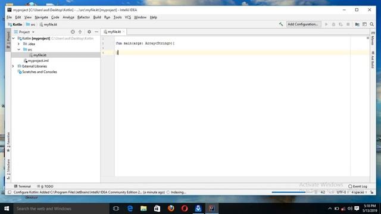Open the Navigate menu
This screenshot has width=381, height=214.
[x=41, y=17]
